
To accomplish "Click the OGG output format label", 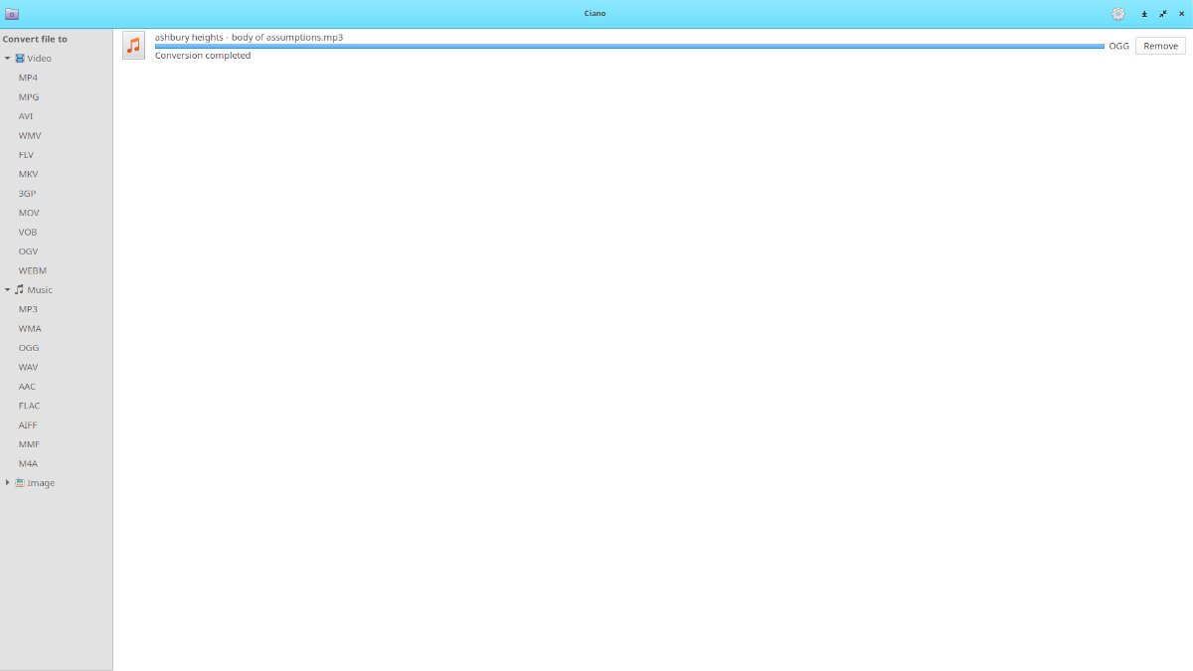I will 1118,46.
